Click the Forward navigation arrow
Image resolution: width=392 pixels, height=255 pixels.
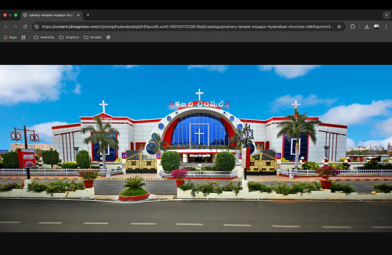15,27
